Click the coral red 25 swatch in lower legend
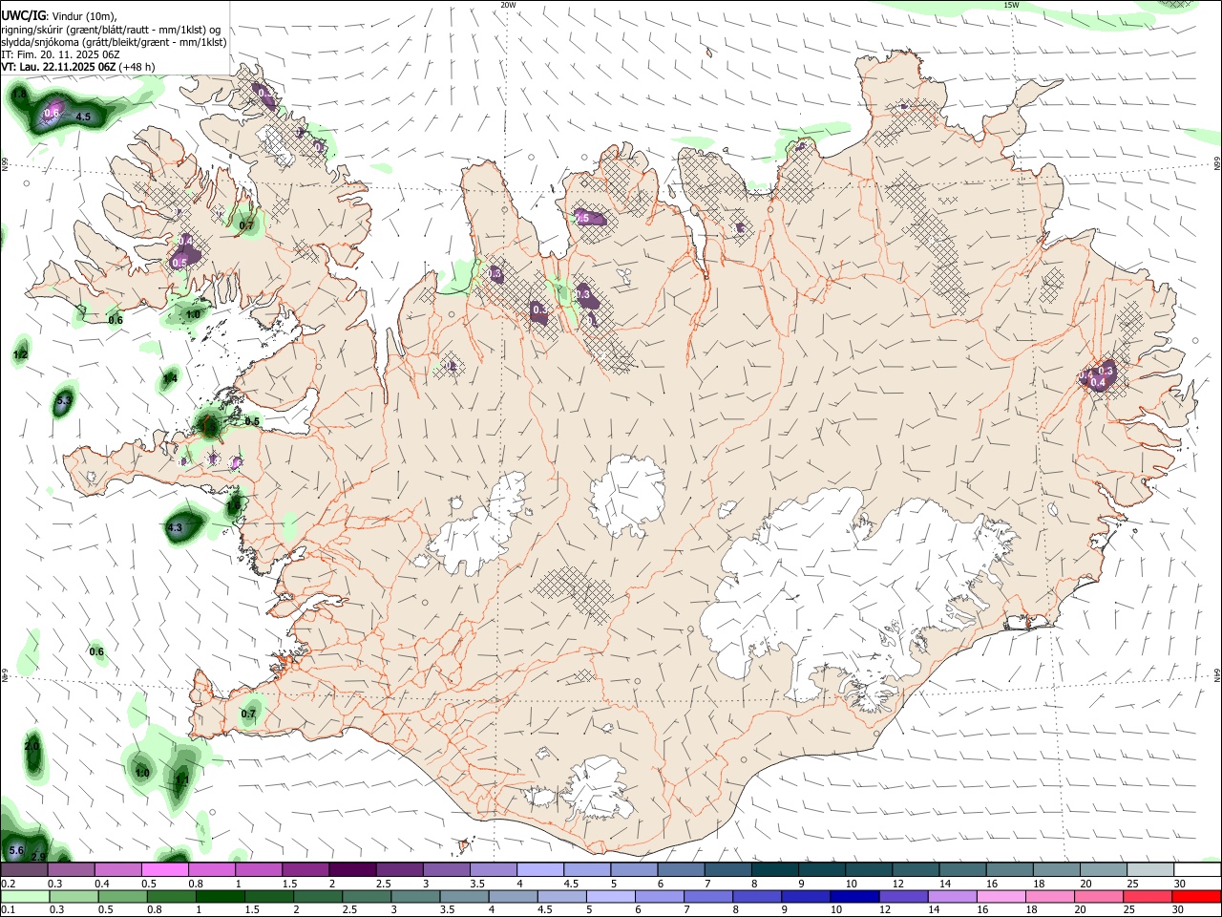 tap(1148, 896)
